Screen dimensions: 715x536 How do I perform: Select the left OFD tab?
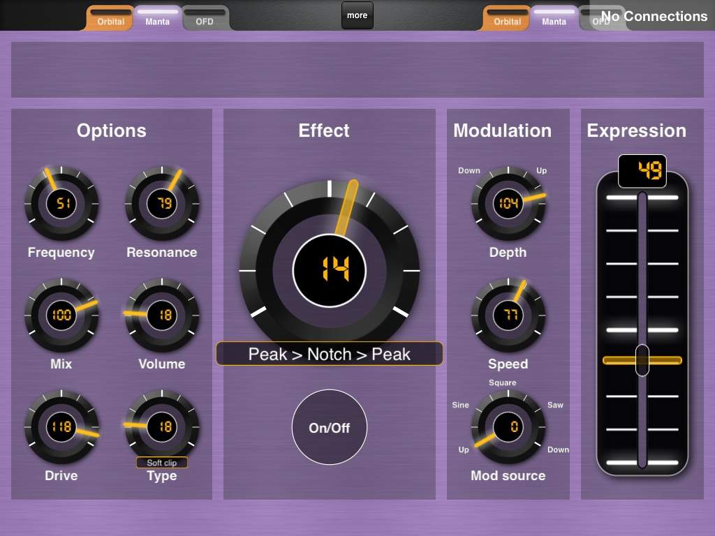coord(205,18)
